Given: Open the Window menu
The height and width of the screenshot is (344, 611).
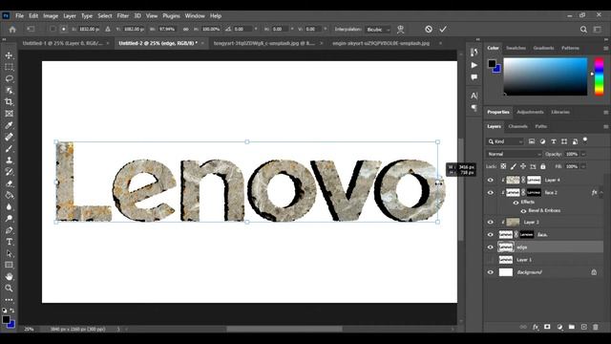Looking at the screenshot, I should tap(195, 16).
